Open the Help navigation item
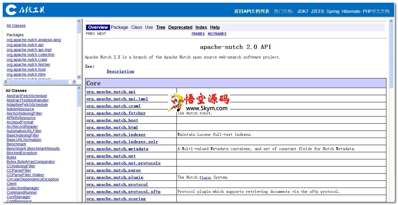 (215, 27)
